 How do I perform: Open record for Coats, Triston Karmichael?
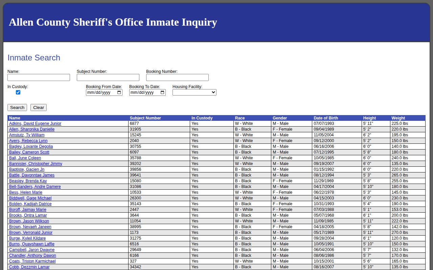tap(32, 261)
